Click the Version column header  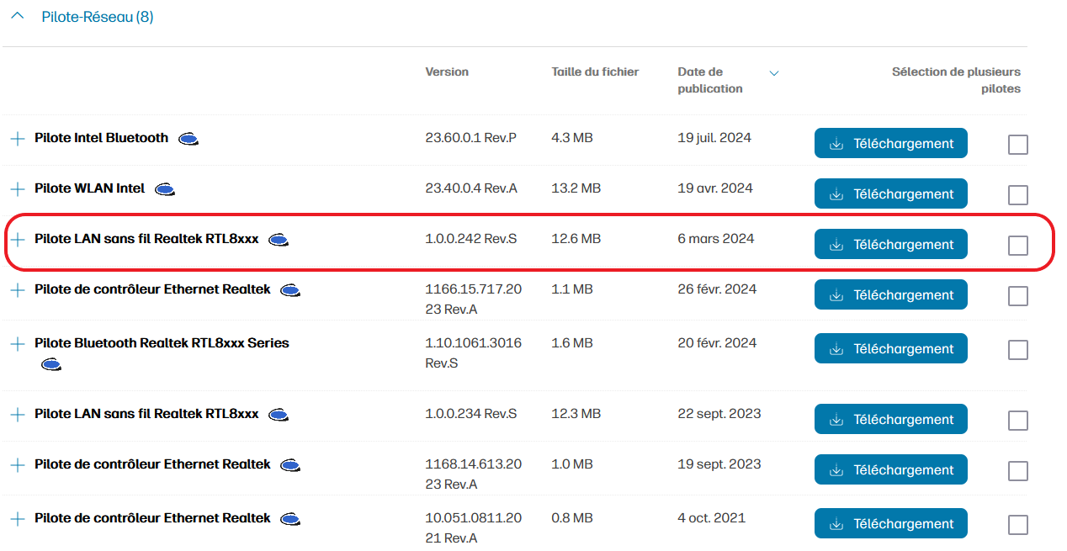coord(447,72)
